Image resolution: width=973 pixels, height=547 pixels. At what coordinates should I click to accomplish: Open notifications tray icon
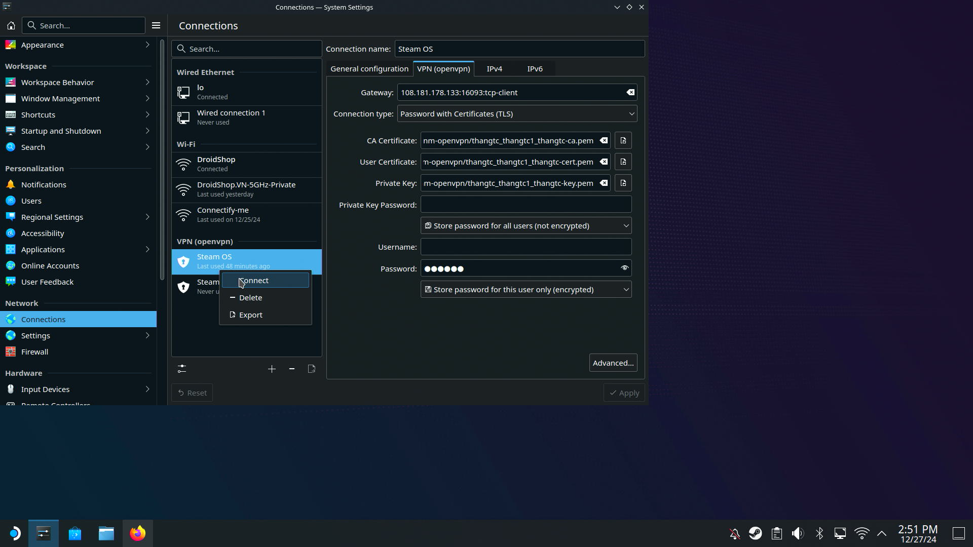(735, 533)
